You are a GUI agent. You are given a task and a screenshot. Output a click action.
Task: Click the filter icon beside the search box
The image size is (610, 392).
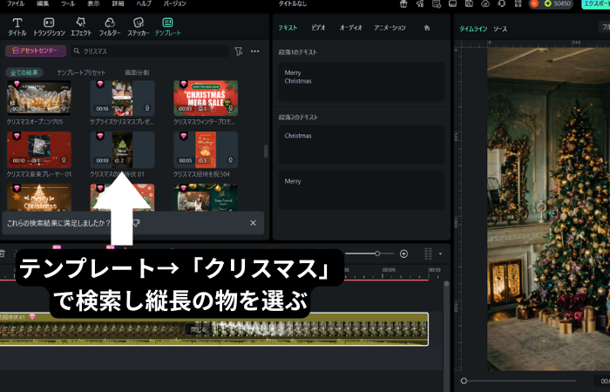pyautogui.click(x=239, y=51)
